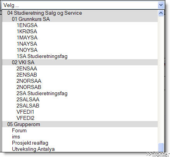Click the dropdown arrow beside Velg

(161, 5)
